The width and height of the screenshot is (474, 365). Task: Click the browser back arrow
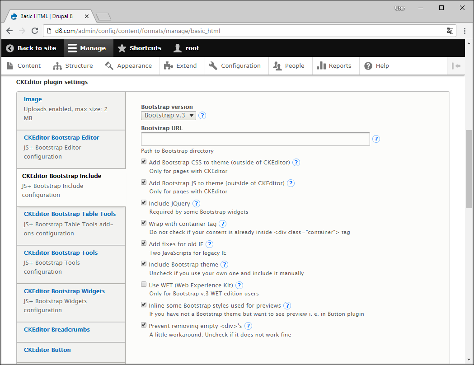pyautogui.click(x=9, y=31)
